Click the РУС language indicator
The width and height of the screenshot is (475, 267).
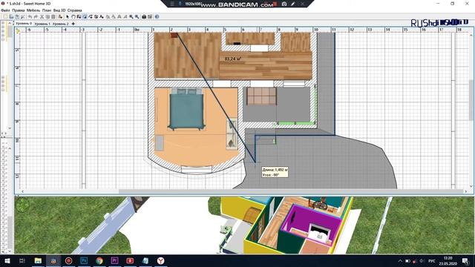(x=432, y=261)
